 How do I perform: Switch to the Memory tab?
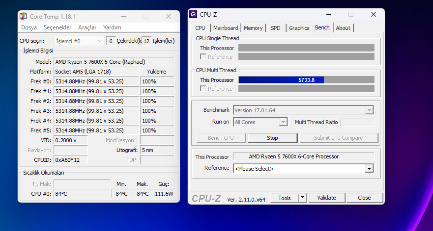(x=253, y=28)
